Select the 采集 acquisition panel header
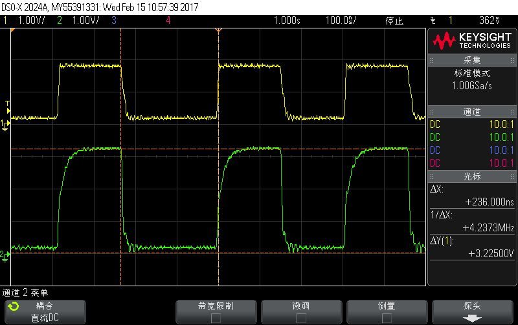 [x=472, y=60]
